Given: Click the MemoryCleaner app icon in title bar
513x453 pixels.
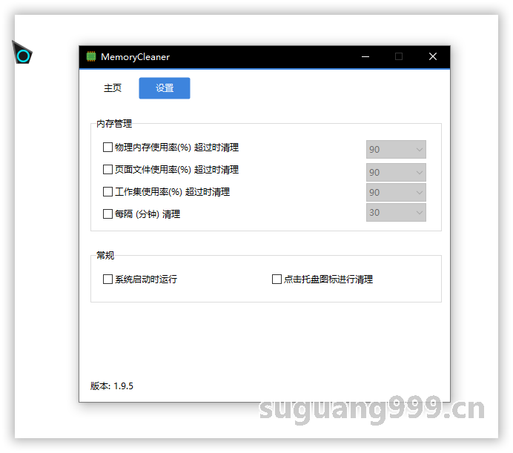Looking at the screenshot, I should click(91, 57).
